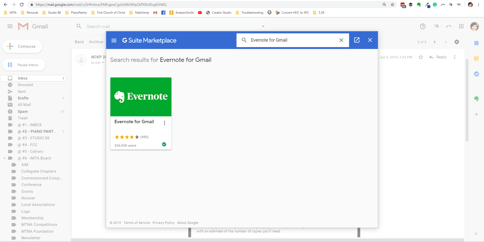Open Evernote for Gmail card options menu
The height and width of the screenshot is (242, 484).
(165, 123)
